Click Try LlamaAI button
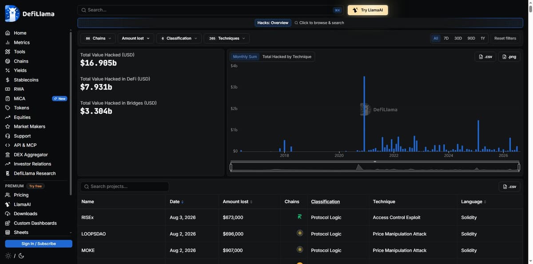 coord(368,10)
